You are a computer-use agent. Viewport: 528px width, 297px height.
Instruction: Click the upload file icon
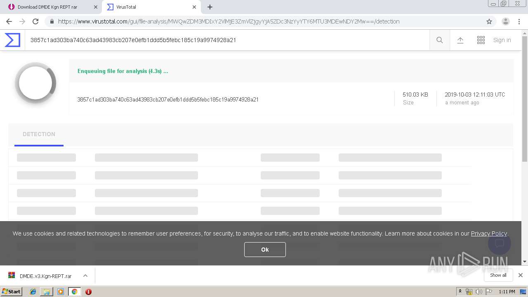coord(460,40)
